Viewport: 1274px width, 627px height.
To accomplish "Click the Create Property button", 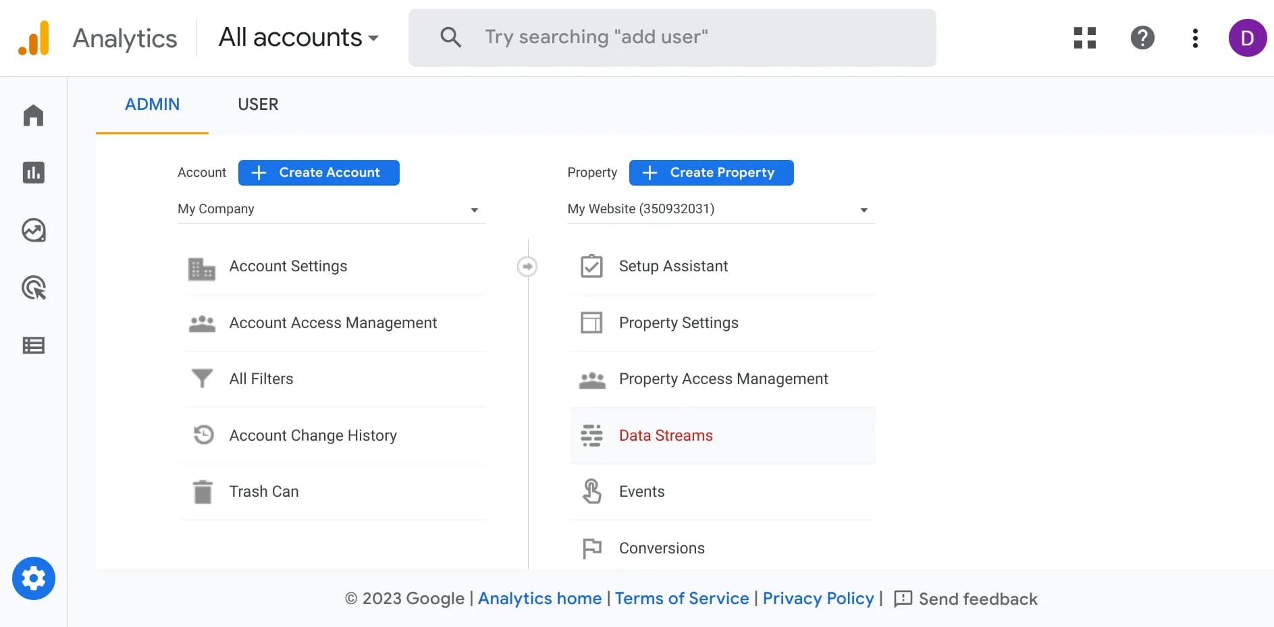I will point(711,173).
